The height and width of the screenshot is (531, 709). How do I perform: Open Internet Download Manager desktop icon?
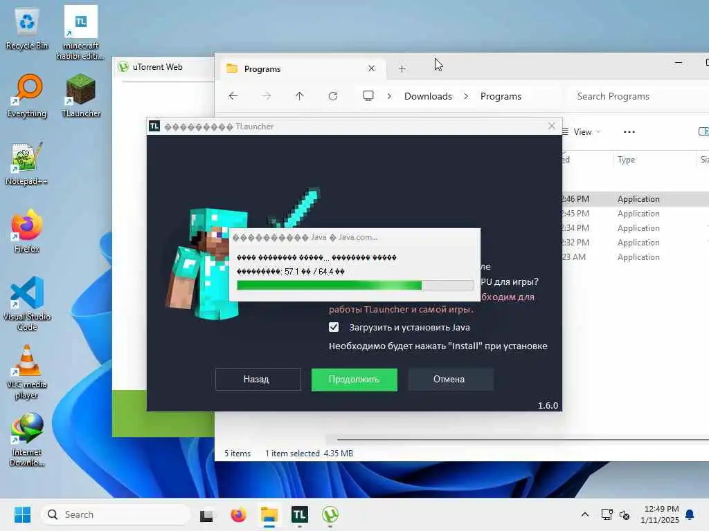27,439
